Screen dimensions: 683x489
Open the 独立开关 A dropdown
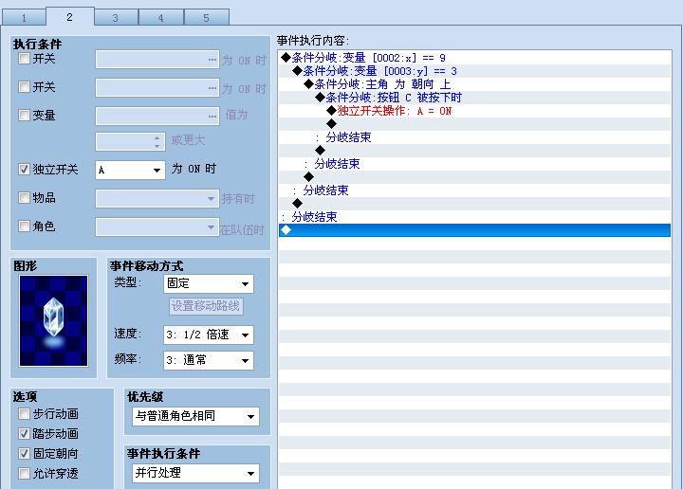pyautogui.click(x=130, y=170)
